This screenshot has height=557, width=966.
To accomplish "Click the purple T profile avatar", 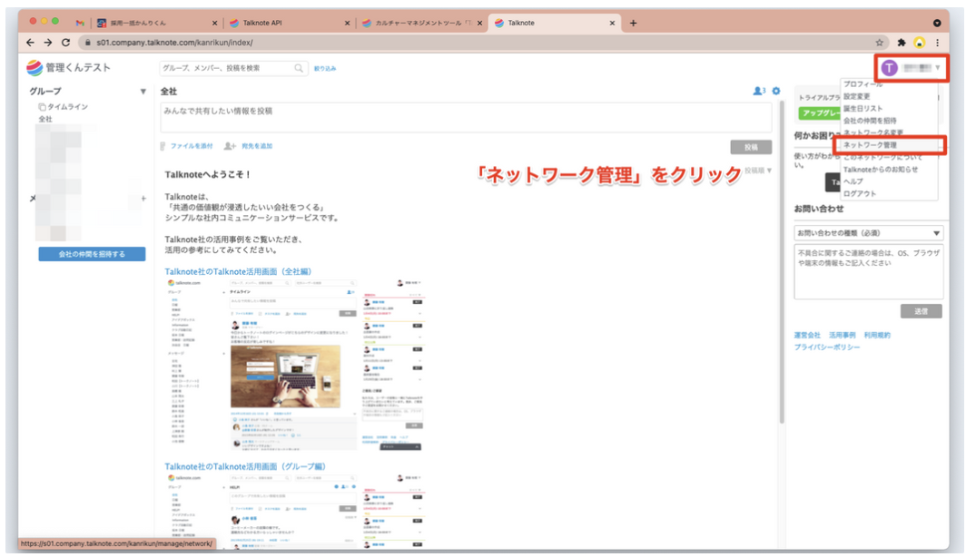I will click(x=891, y=65).
